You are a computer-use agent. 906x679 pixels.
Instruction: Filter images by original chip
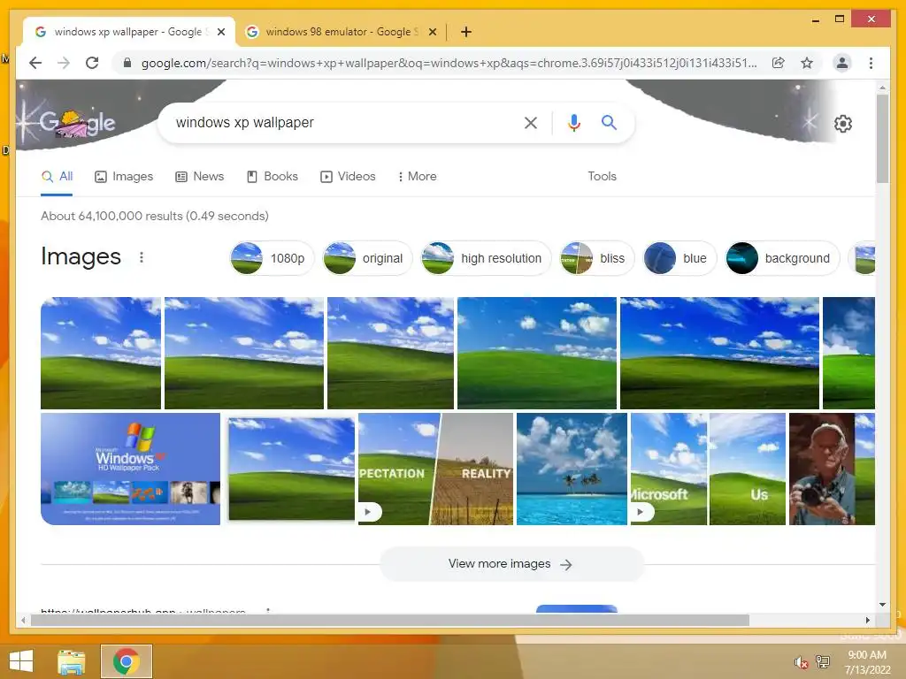367,258
